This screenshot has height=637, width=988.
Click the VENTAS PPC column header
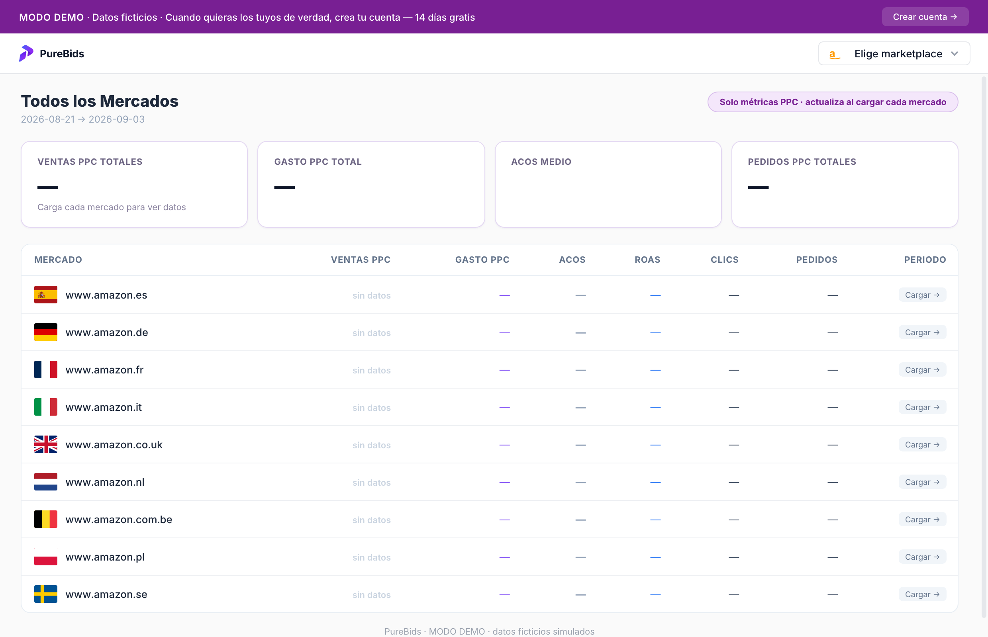[361, 260]
